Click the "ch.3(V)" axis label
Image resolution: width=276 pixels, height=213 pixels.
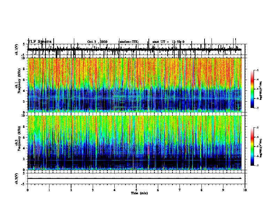pos(17,179)
